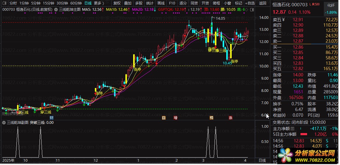Select the 日线 daily period tab

[x=88, y=3]
